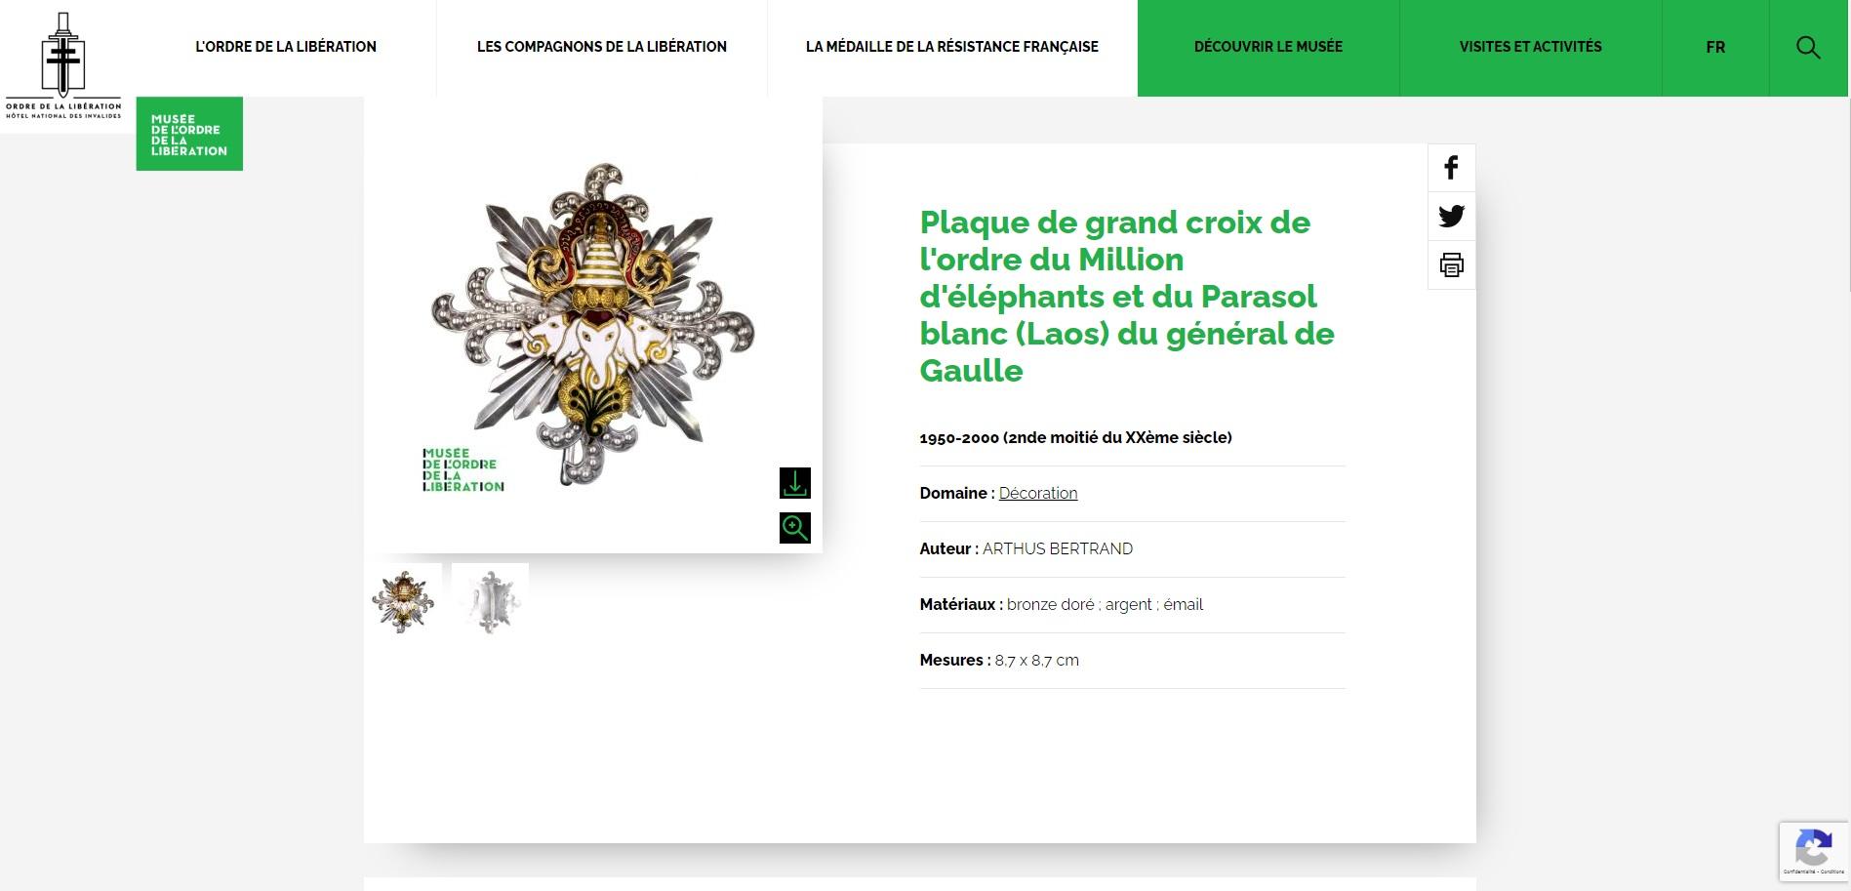The image size is (1851, 891).
Task: Print the page using printer icon
Action: pyautogui.click(x=1451, y=264)
